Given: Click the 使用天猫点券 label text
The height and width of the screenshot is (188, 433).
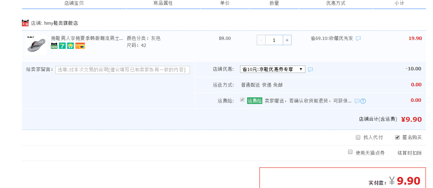Looking at the screenshot, I should pyautogui.click(x=370, y=153).
